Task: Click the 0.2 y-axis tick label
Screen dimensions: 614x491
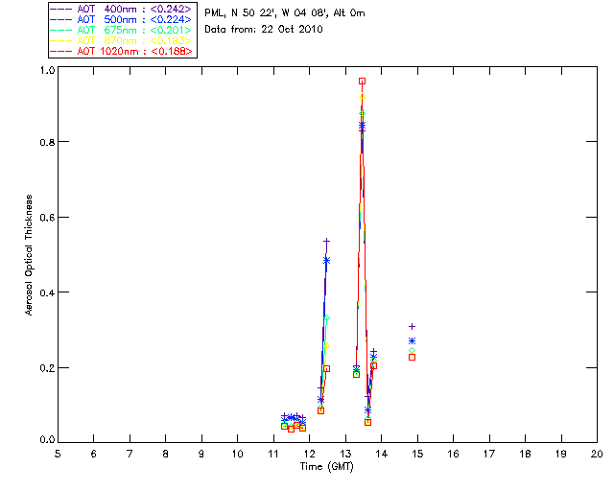Action: tap(47, 367)
